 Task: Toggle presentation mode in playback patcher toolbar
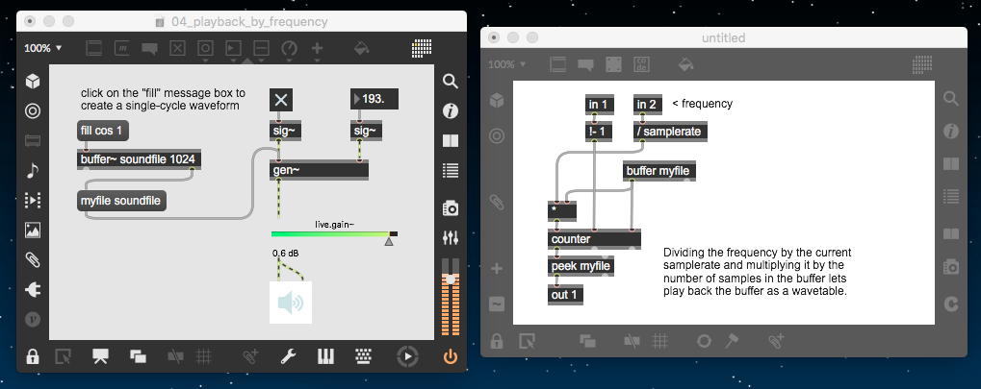pyautogui.click(x=100, y=356)
